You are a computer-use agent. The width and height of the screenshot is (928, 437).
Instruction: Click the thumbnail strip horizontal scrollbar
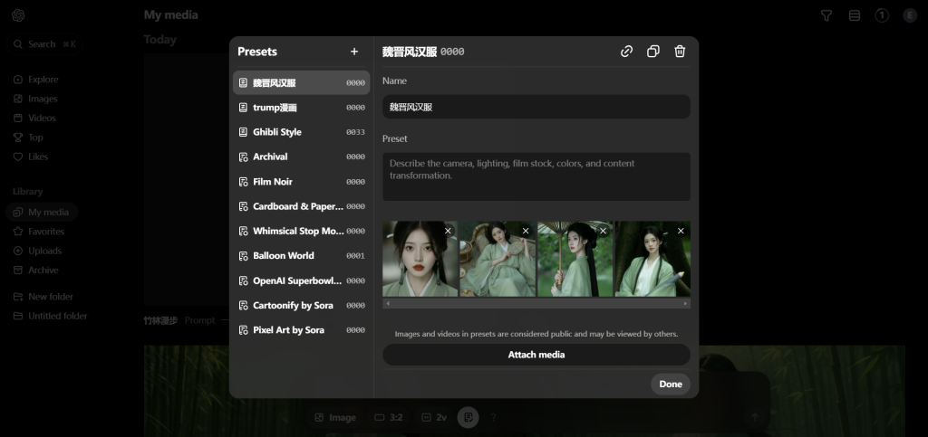[x=536, y=304]
